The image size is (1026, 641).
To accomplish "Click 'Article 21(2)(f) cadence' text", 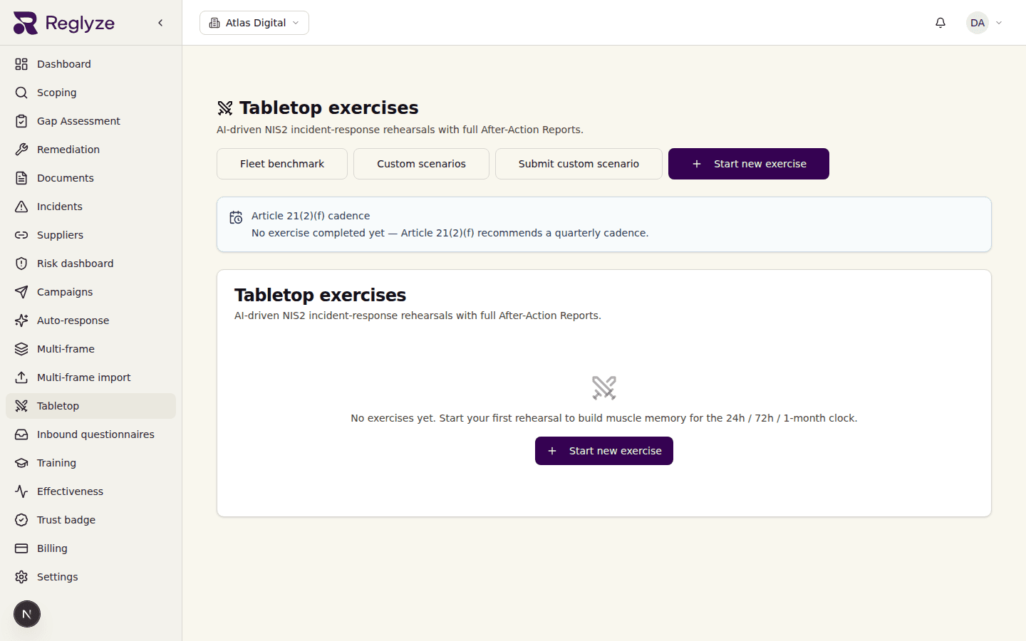I will coord(311,216).
